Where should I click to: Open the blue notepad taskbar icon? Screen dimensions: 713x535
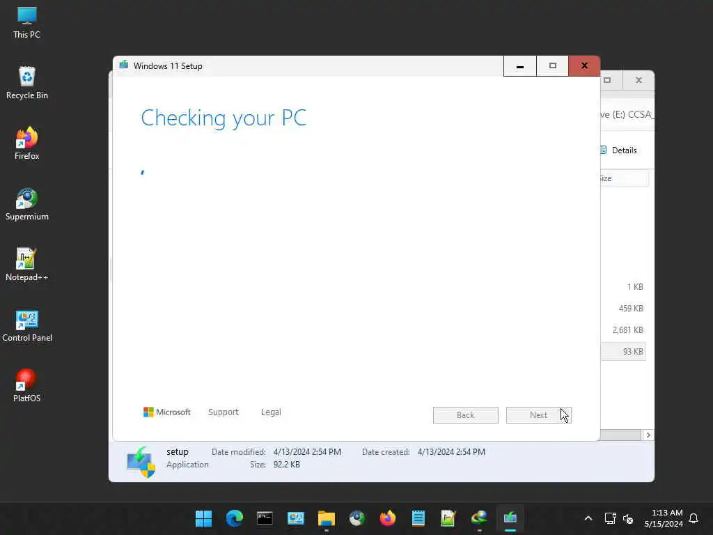pyautogui.click(x=418, y=518)
